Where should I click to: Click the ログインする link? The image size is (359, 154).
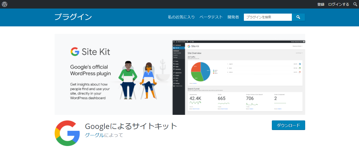click(x=338, y=4)
